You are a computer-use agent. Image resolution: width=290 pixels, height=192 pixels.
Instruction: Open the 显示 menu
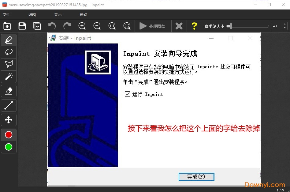click(58, 14)
